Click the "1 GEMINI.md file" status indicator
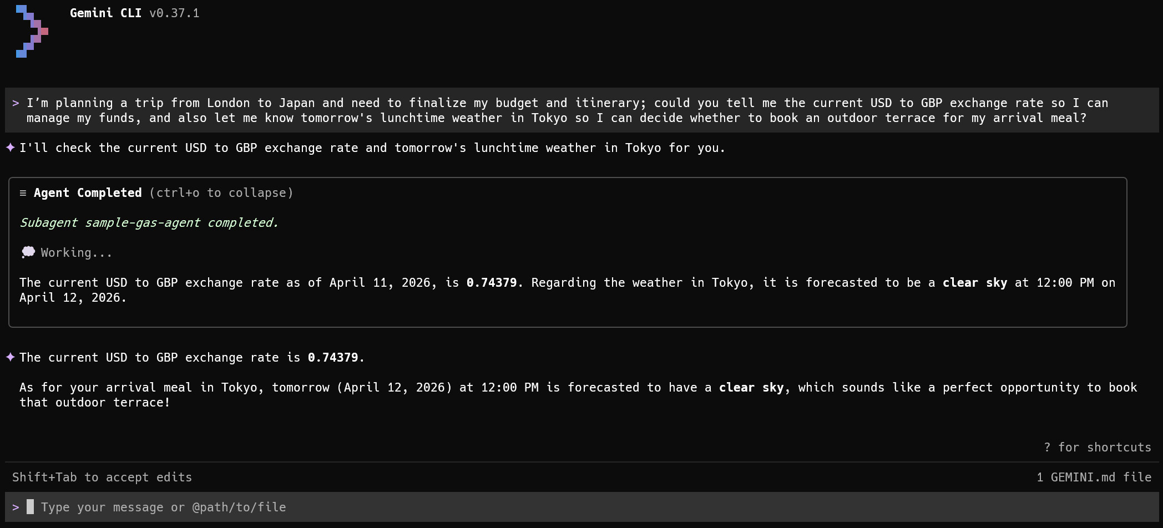 [x=1094, y=477]
